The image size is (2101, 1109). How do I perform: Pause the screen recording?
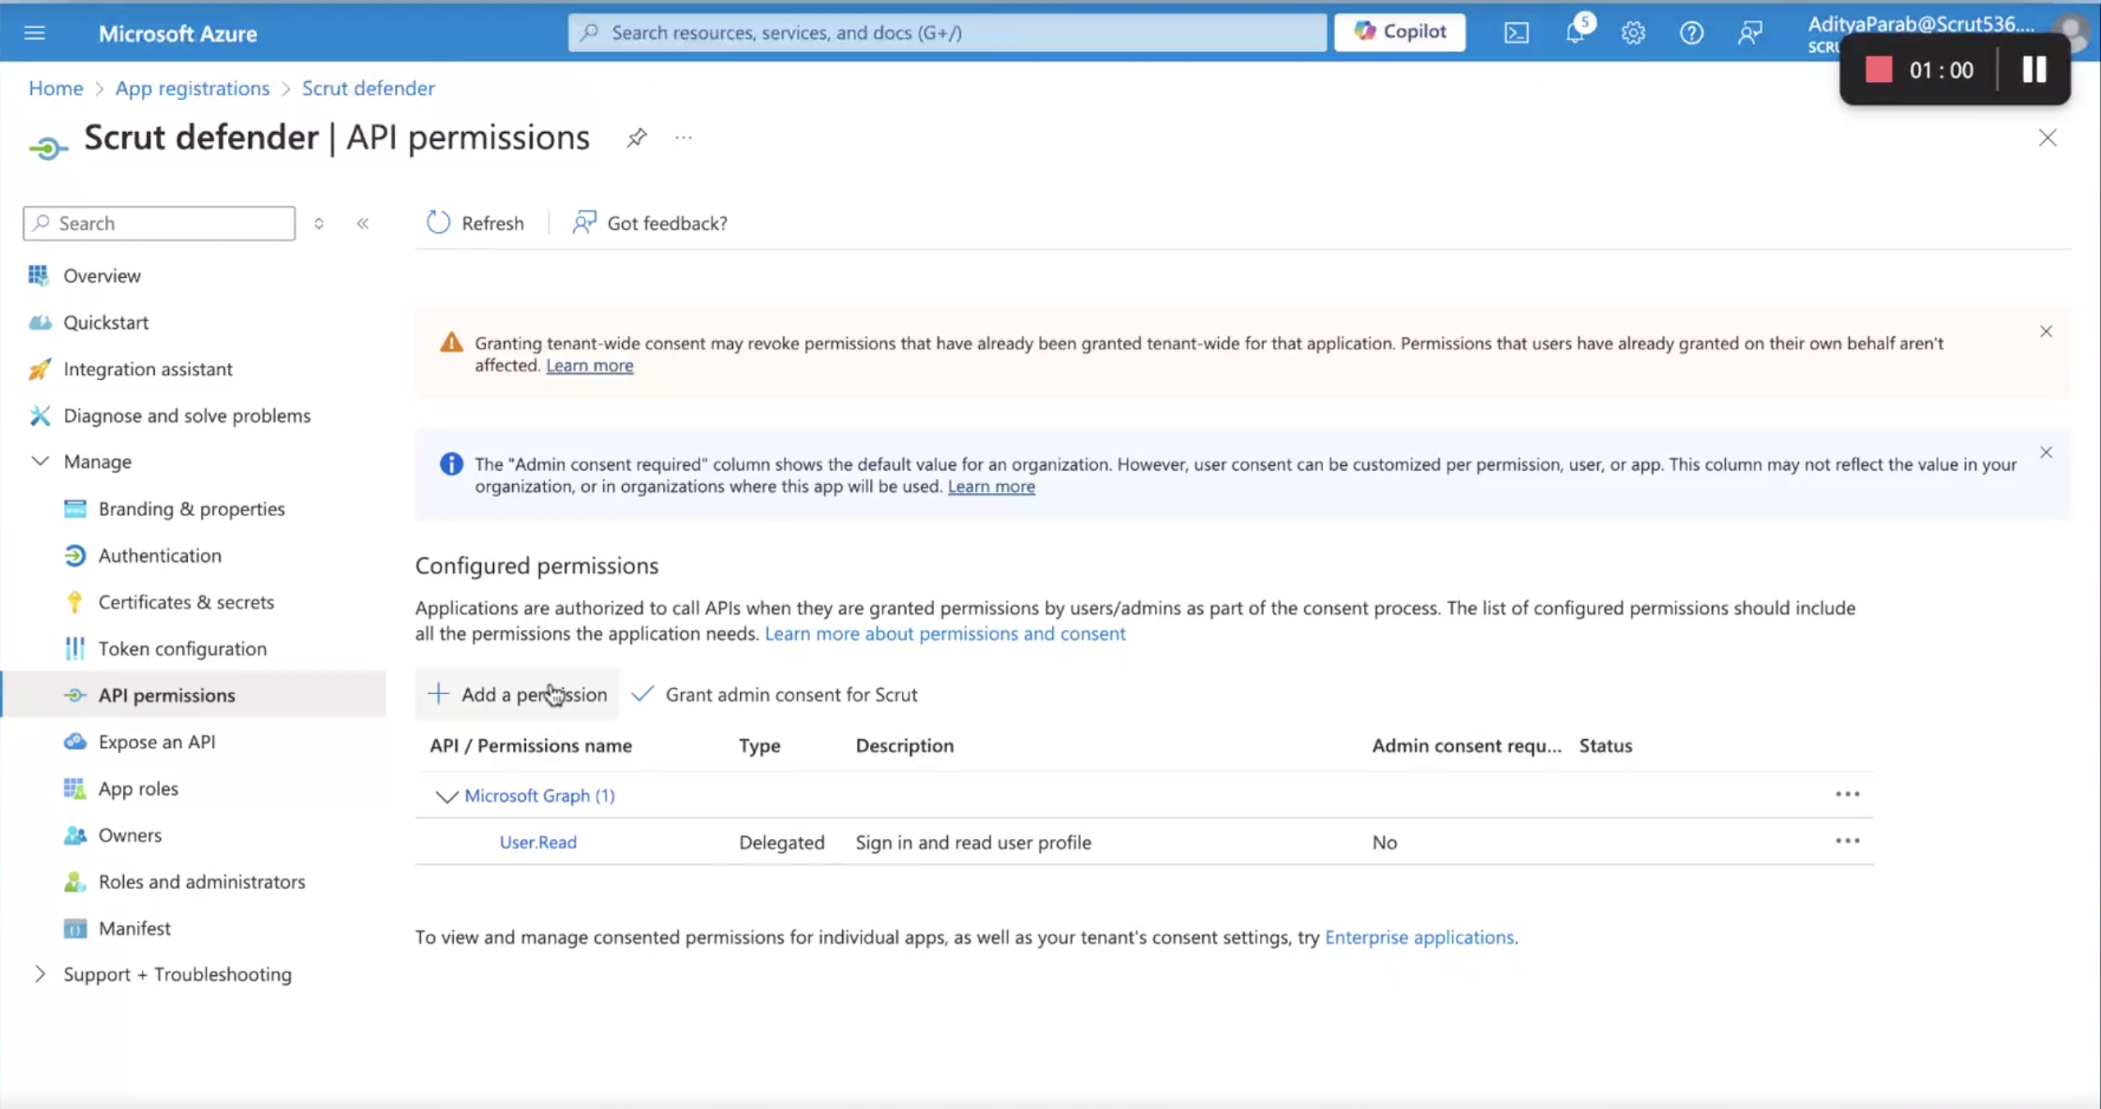2034,70
